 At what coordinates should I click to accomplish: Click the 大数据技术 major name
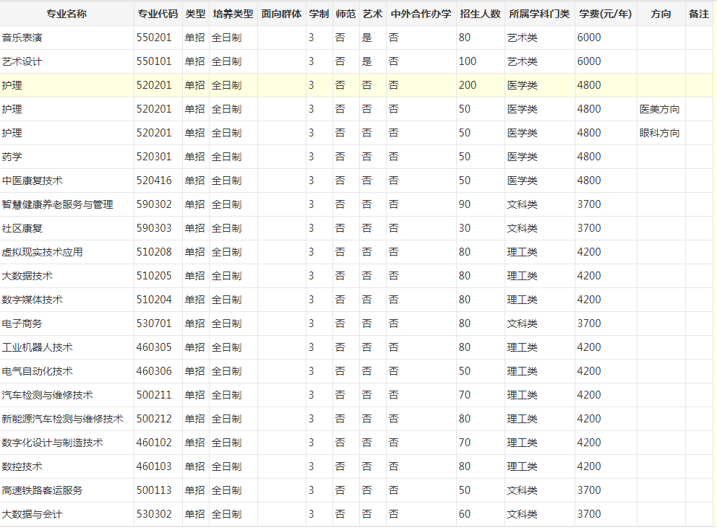[x=27, y=276]
